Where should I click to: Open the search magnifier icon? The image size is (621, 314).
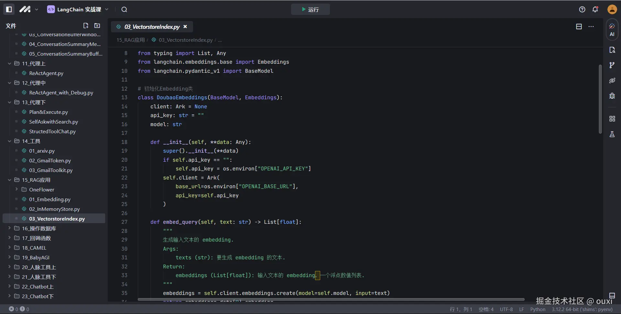(124, 9)
